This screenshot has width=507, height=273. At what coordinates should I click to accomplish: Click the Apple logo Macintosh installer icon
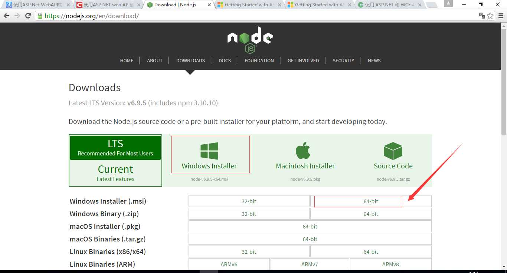click(x=303, y=150)
